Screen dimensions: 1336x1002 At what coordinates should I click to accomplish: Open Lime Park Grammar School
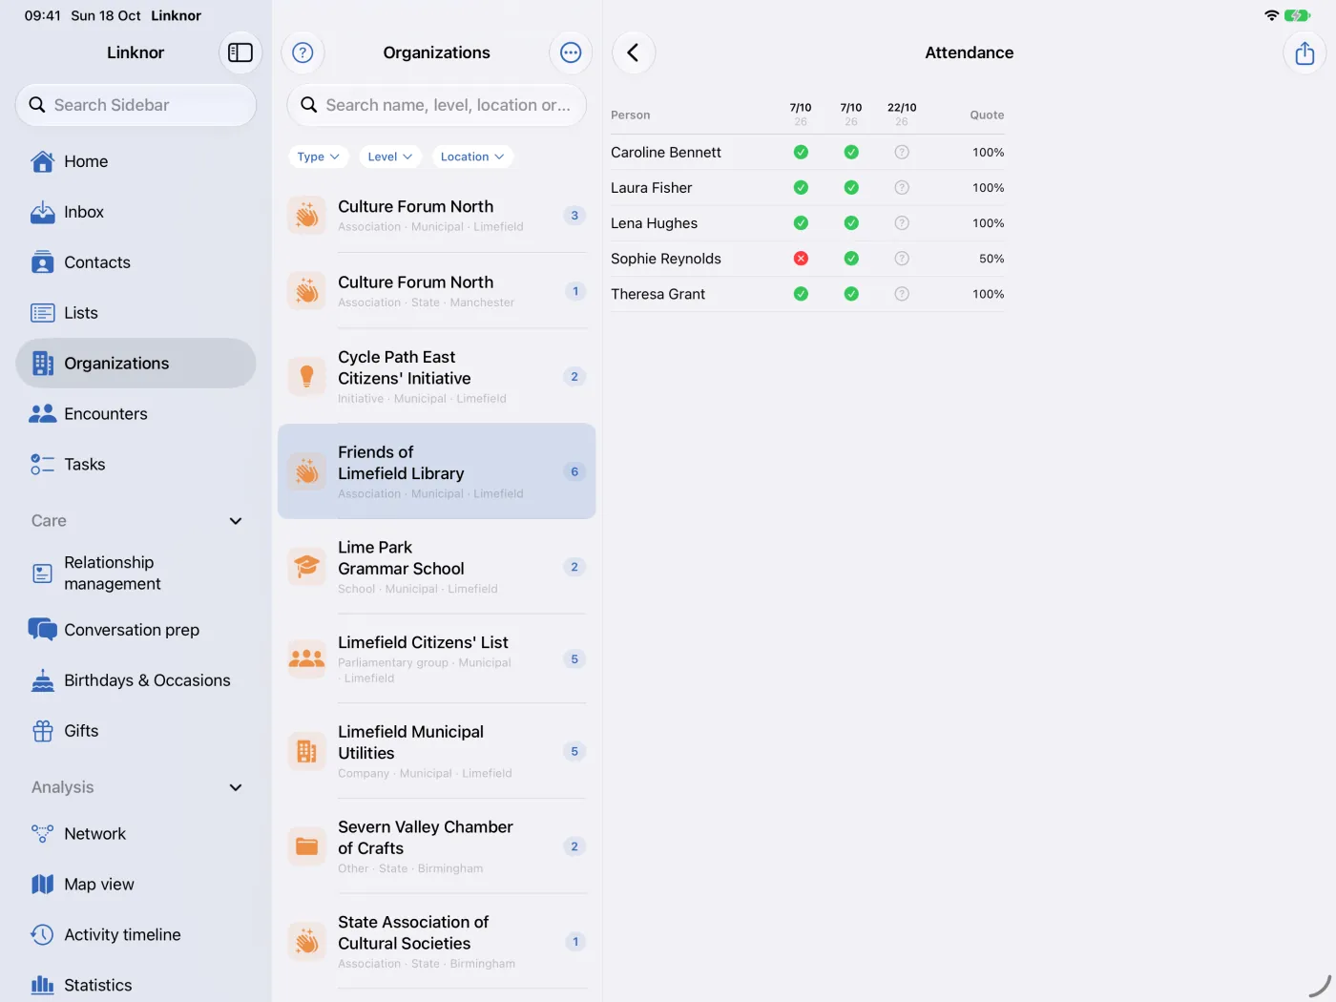pos(437,567)
